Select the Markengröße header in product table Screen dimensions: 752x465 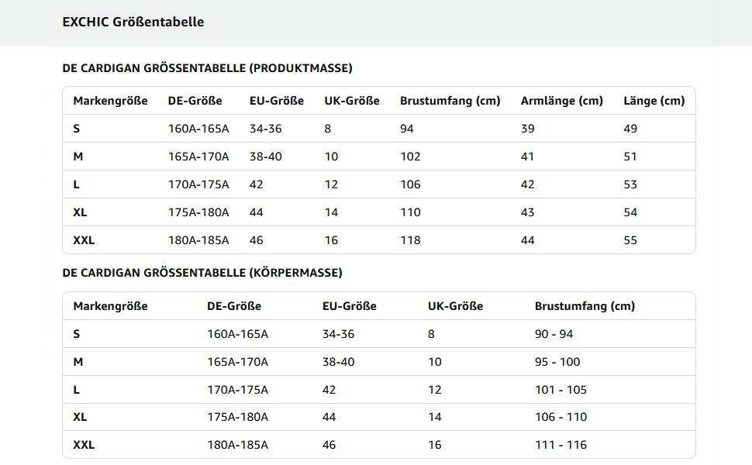[x=110, y=101]
